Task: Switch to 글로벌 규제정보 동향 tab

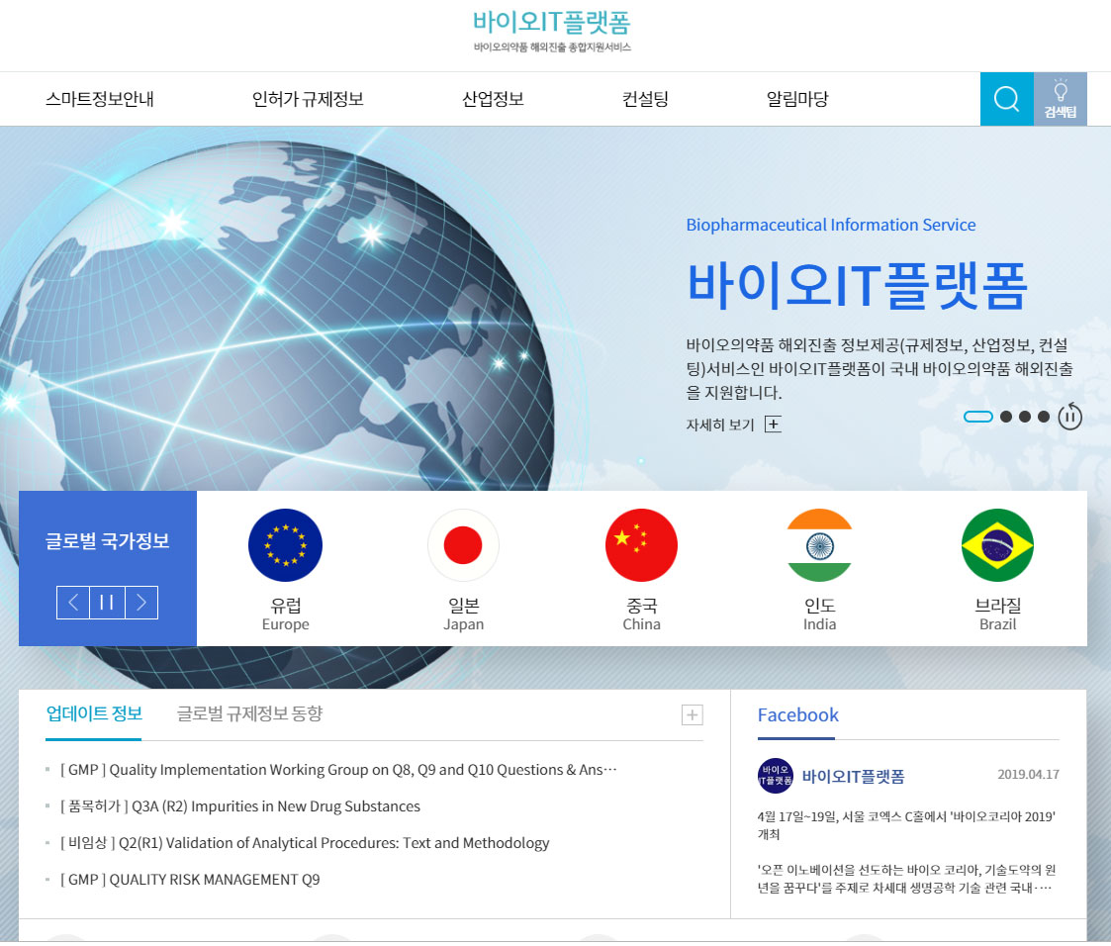Action: pyautogui.click(x=249, y=713)
